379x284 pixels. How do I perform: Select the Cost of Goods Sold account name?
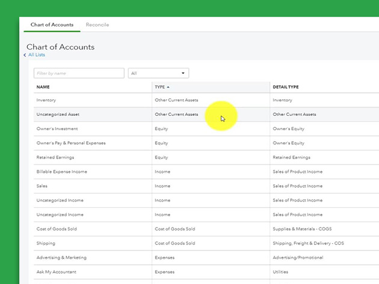57,229
